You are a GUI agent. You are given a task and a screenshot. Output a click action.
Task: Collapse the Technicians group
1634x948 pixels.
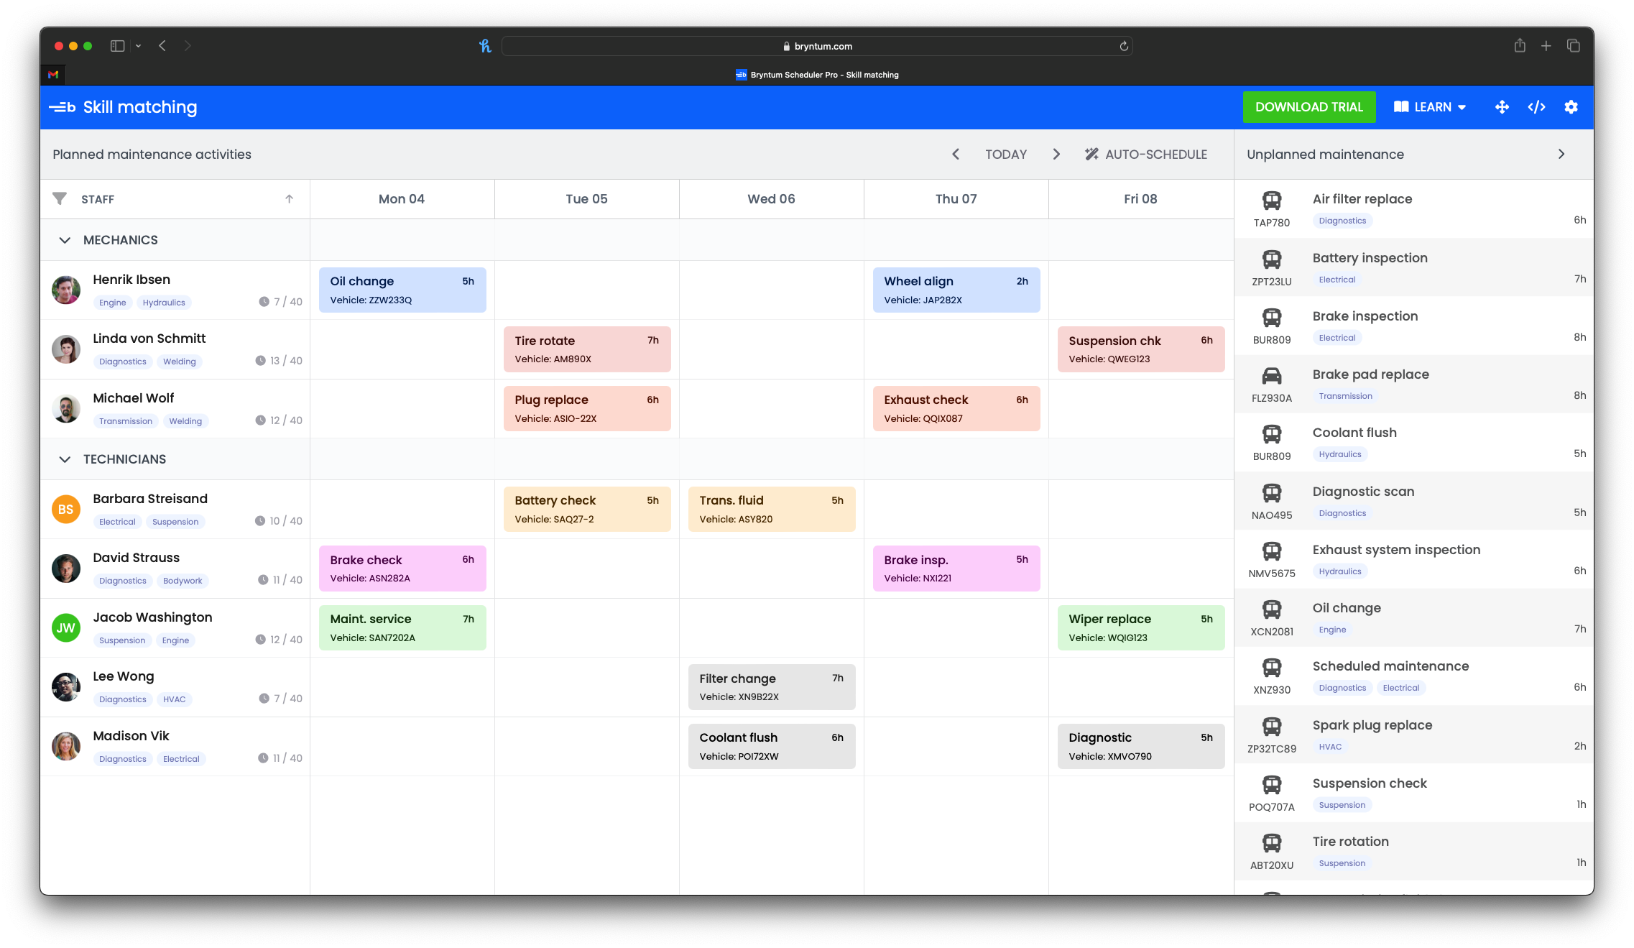point(65,459)
